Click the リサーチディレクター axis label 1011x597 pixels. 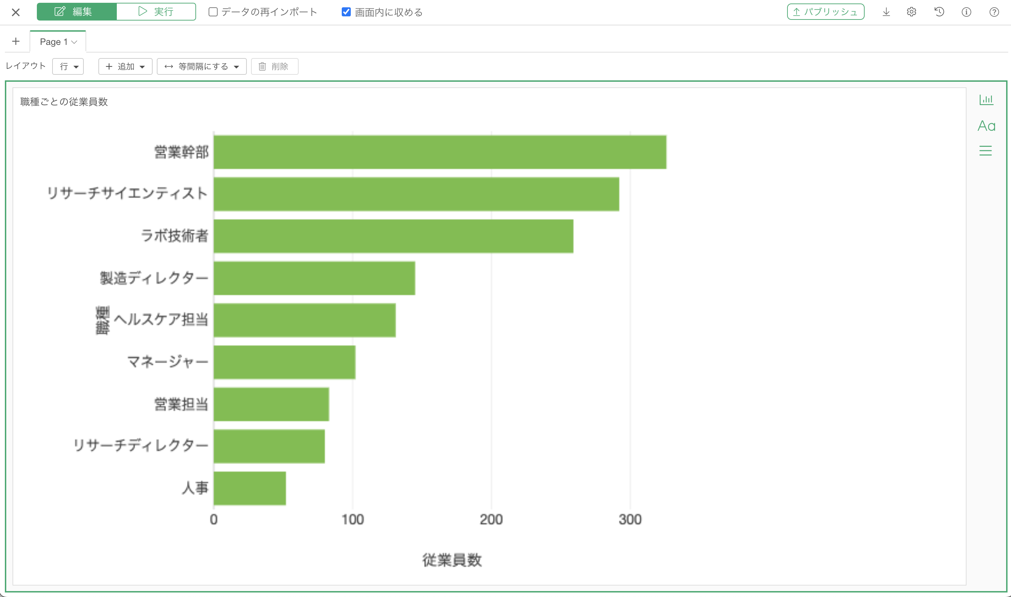coord(141,446)
